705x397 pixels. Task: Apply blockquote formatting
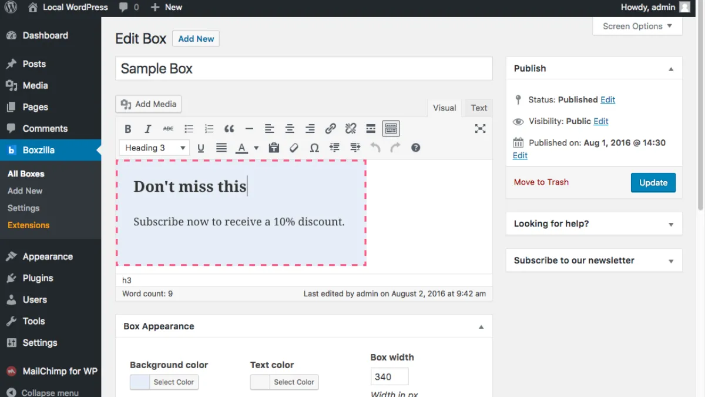[x=229, y=129]
